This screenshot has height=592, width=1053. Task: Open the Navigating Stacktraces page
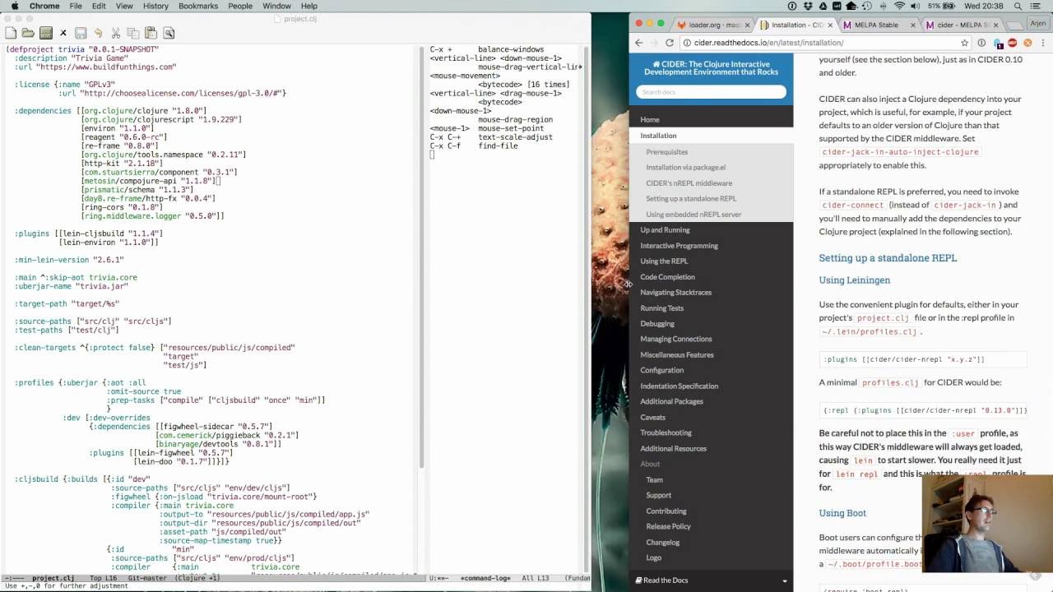point(676,293)
